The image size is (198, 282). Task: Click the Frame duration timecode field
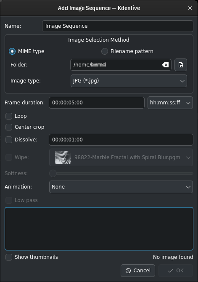pos(97,103)
